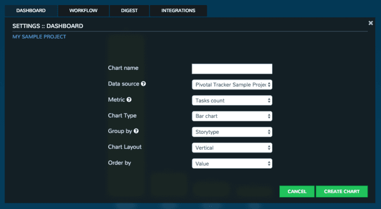
Task: Click the Metric help question icon
Action: click(x=129, y=100)
